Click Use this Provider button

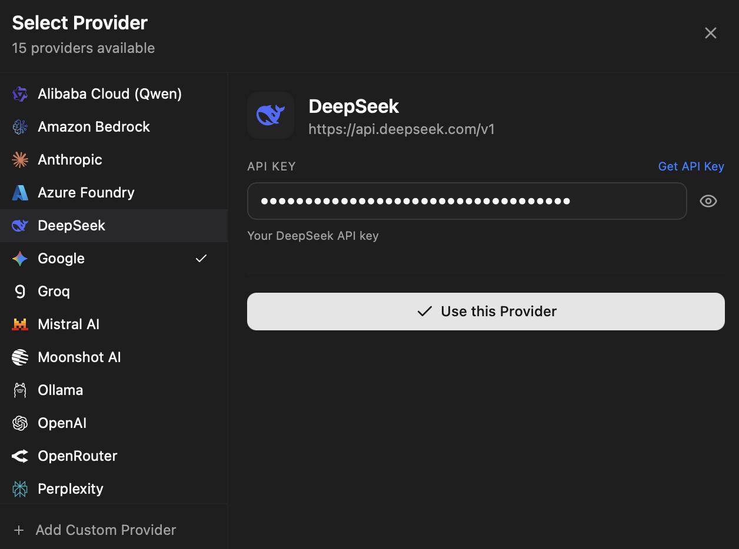tap(485, 312)
